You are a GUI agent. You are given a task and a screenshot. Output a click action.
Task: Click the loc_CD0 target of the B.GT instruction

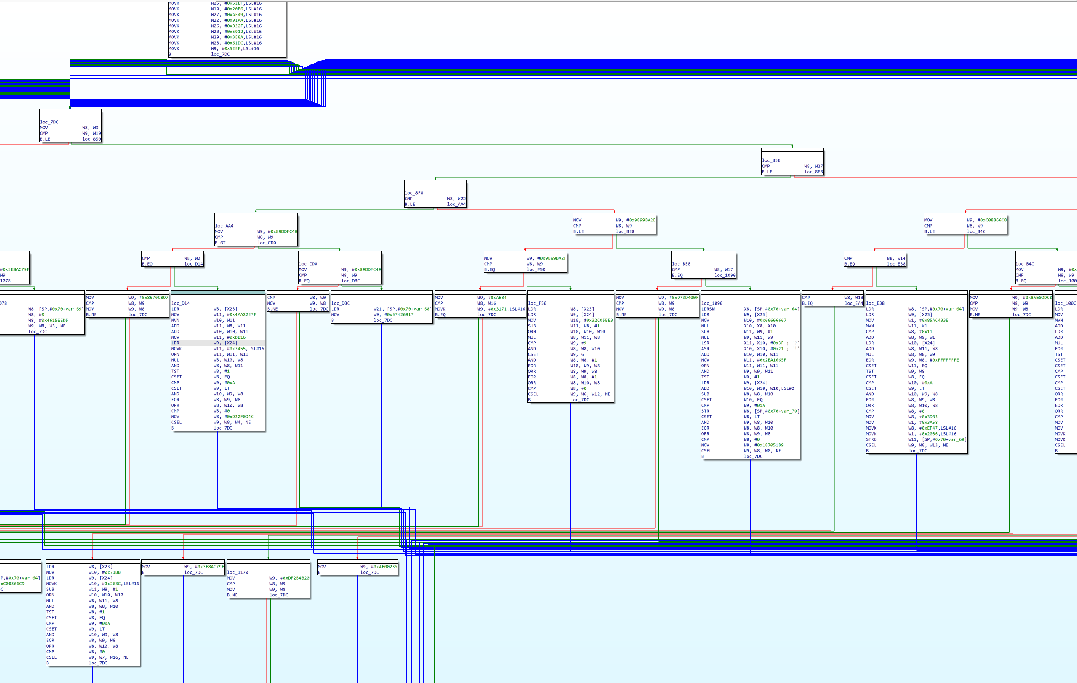tap(266, 243)
